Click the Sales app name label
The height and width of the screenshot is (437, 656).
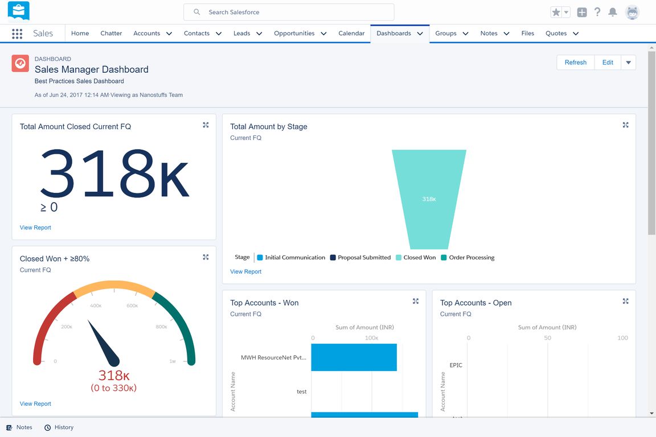(43, 34)
